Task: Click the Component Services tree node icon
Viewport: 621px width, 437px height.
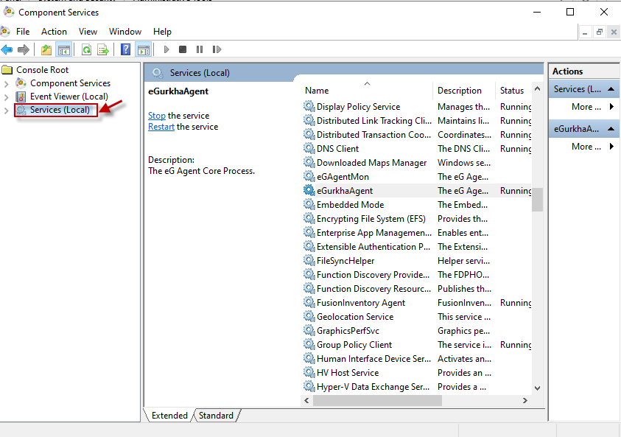Action: pyautogui.click(x=21, y=83)
